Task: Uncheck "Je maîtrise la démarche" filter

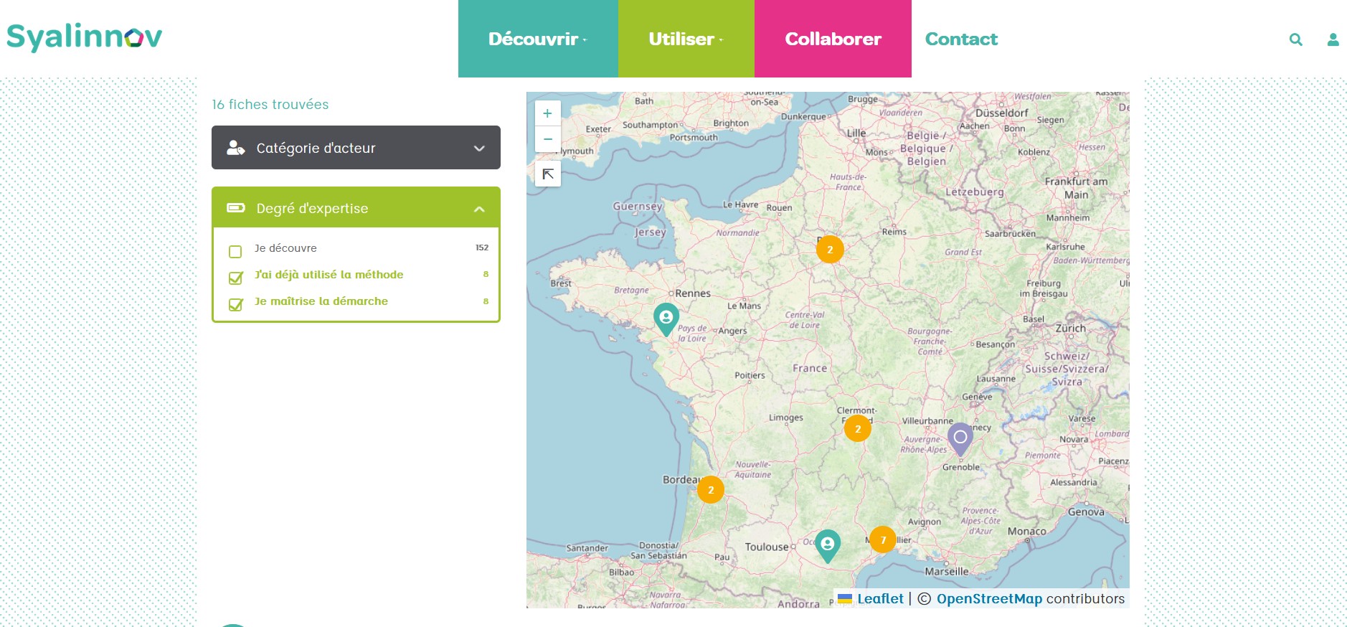Action: pos(235,305)
